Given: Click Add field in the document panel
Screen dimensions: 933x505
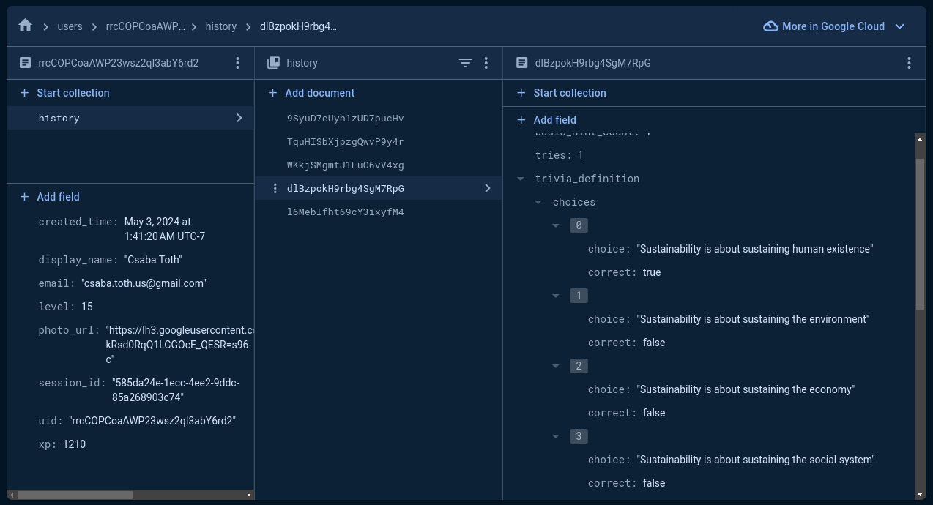Looking at the screenshot, I should click(x=546, y=120).
